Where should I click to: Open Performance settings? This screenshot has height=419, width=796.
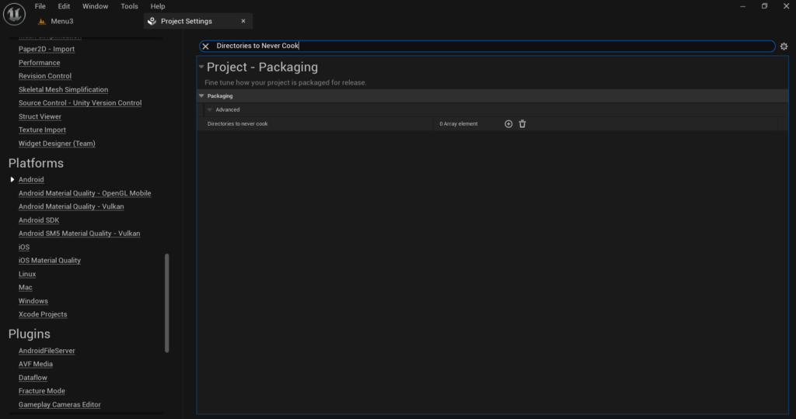(39, 63)
